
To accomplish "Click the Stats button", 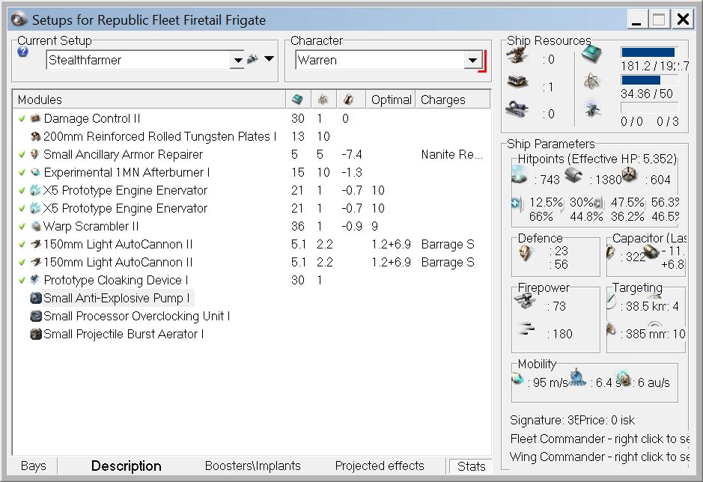I will [471, 466].
